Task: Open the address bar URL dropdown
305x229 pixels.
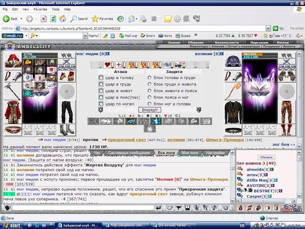Action: (x=268, y=28)
